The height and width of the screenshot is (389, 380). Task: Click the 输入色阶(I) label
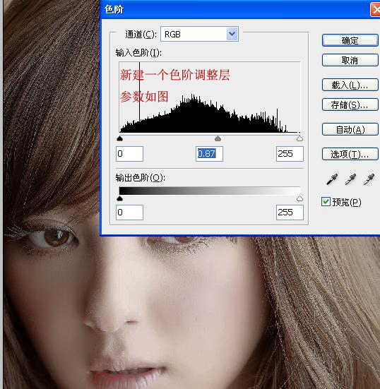pos(138,53)
